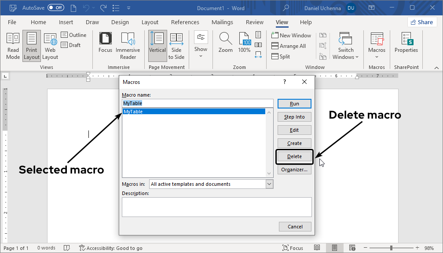Click Arrange All in the Window group

tap(290, 46)
